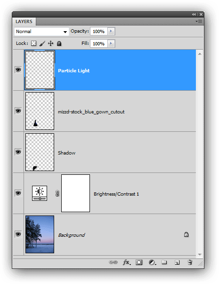The height and width of the screenshot is (284, 219).
Task: Lock transparent pixels icon
Action: [x=33, y=43]
